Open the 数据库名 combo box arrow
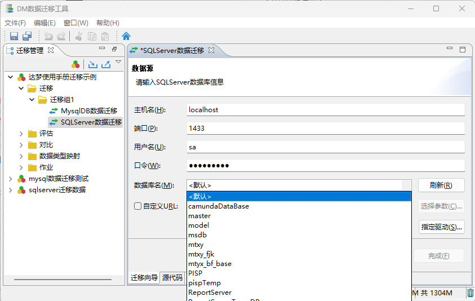Screen dimensions: 475x301 pos(406,185)
